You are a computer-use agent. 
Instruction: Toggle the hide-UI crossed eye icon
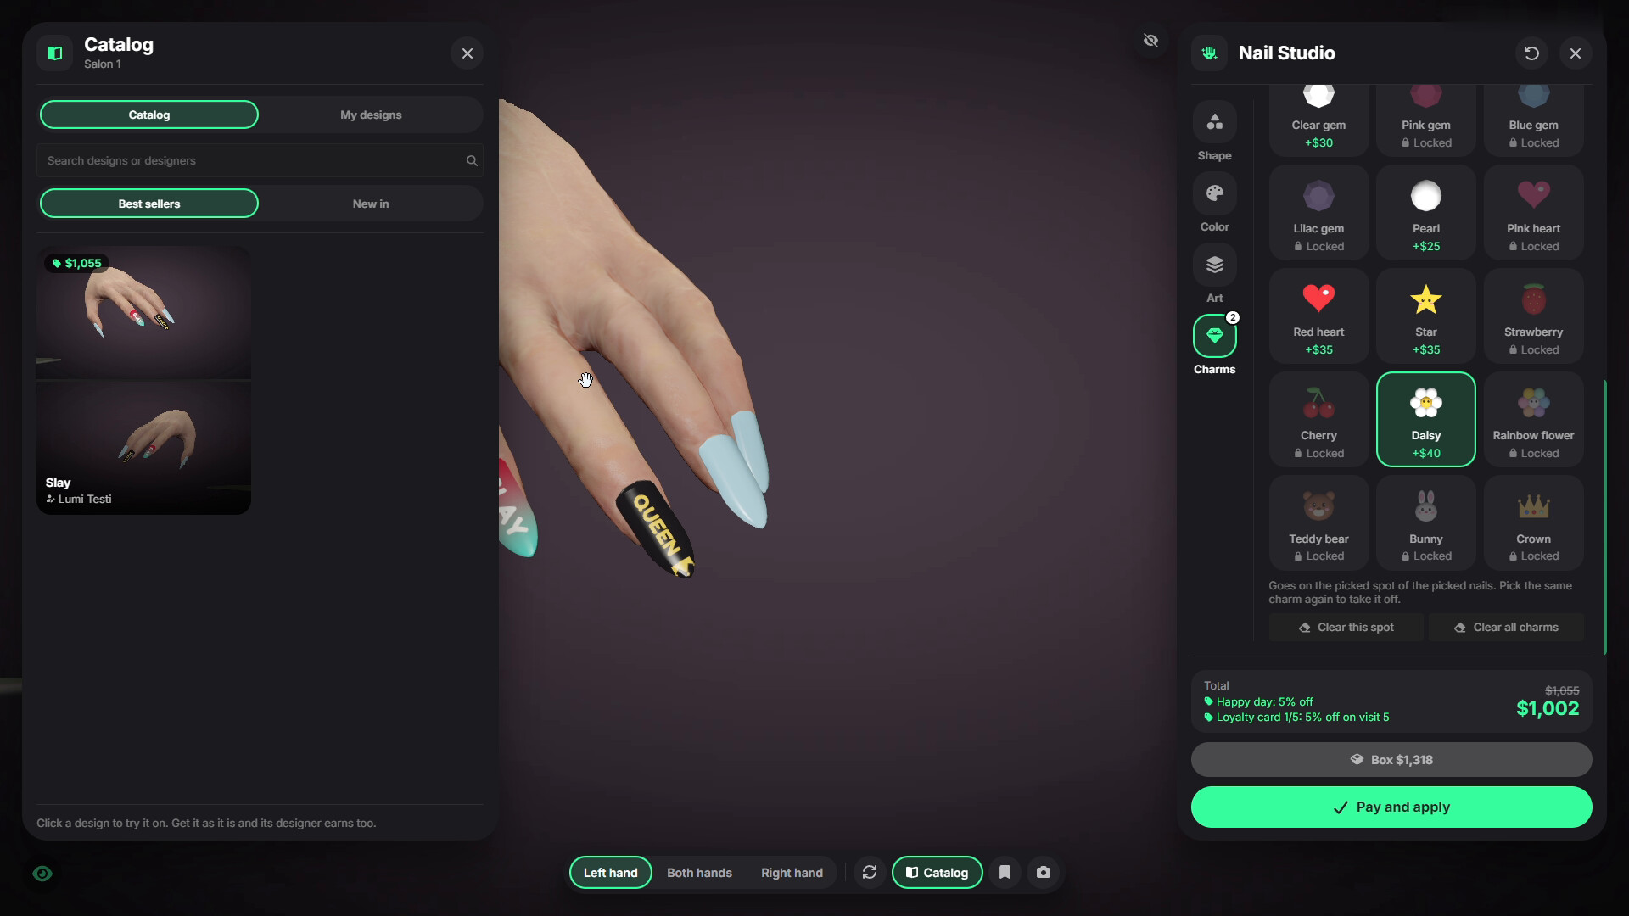[x=1150, y=40]
